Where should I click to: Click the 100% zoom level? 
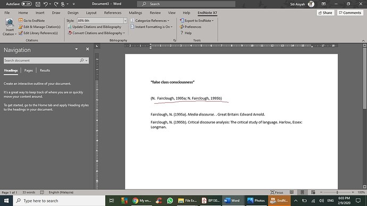[361, 192]
